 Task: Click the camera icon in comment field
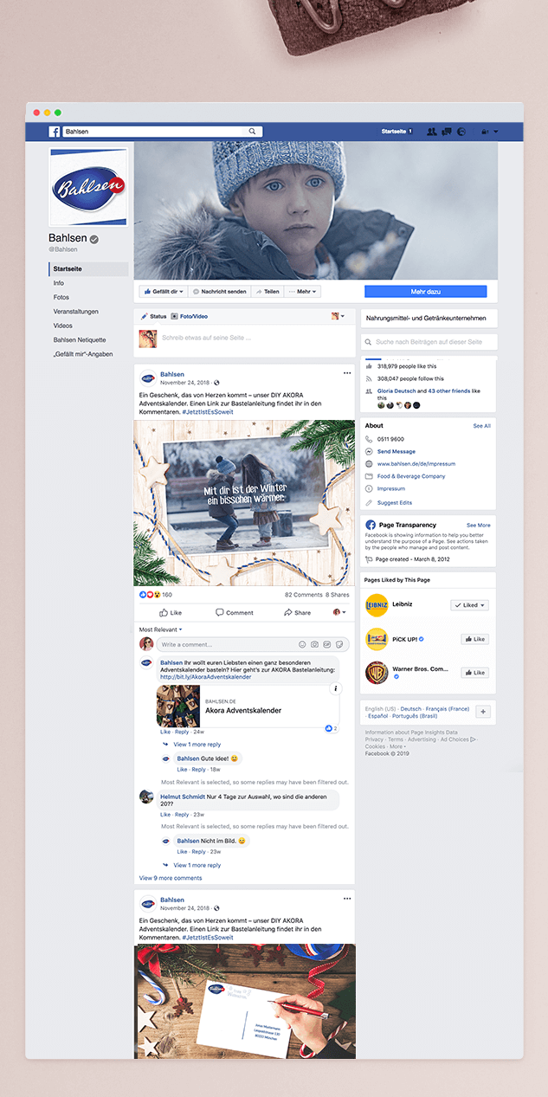pyautogui.click(x=315, y=644)
